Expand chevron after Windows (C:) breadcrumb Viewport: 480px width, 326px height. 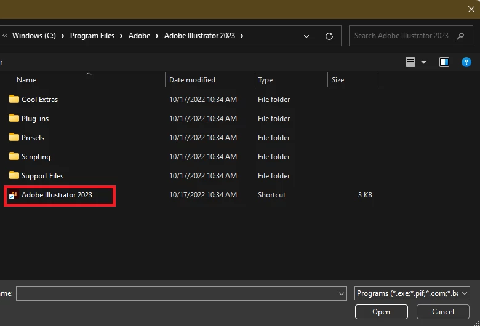63,36
